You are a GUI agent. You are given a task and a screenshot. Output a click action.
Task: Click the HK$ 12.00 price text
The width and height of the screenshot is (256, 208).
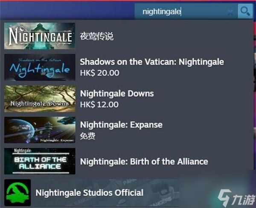[x=99, y=104]
